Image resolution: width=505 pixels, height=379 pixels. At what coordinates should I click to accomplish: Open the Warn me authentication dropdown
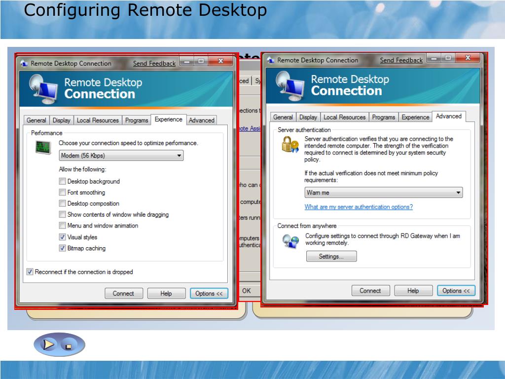click(x=384, y=192)
